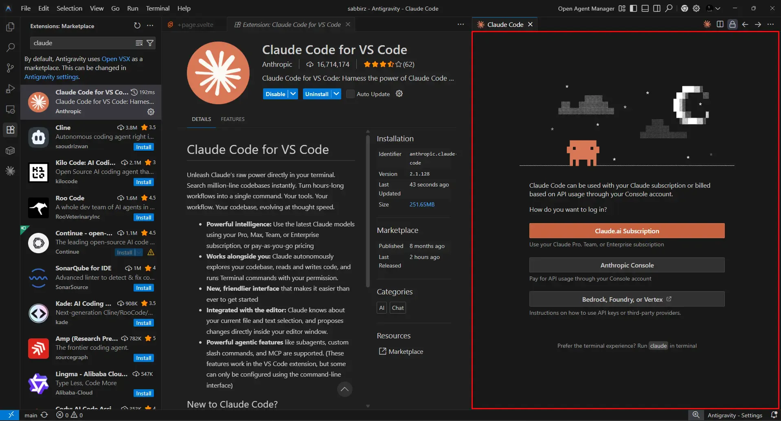
Task: Go forward with right arrow in editor toolbar
Action: 758,24
